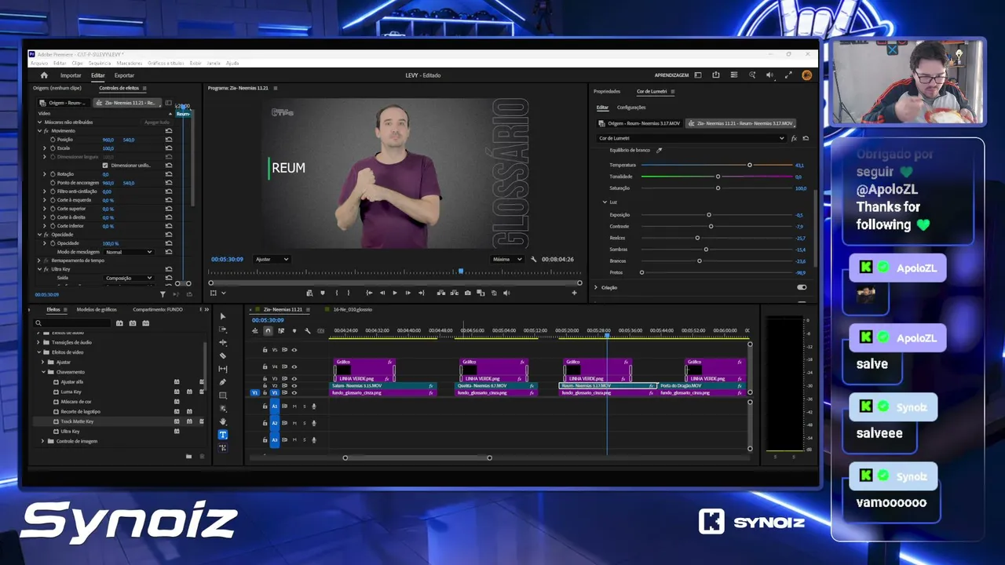Collapse the Movimento effect group
Image resolution: width=1005 pixels, height=565 pixels.
pos(40,131)
